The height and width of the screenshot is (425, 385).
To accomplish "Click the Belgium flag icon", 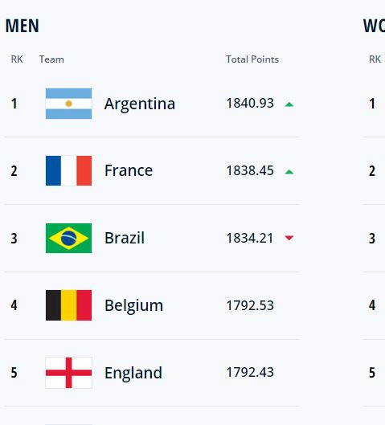I will click(x=68, y=305).
